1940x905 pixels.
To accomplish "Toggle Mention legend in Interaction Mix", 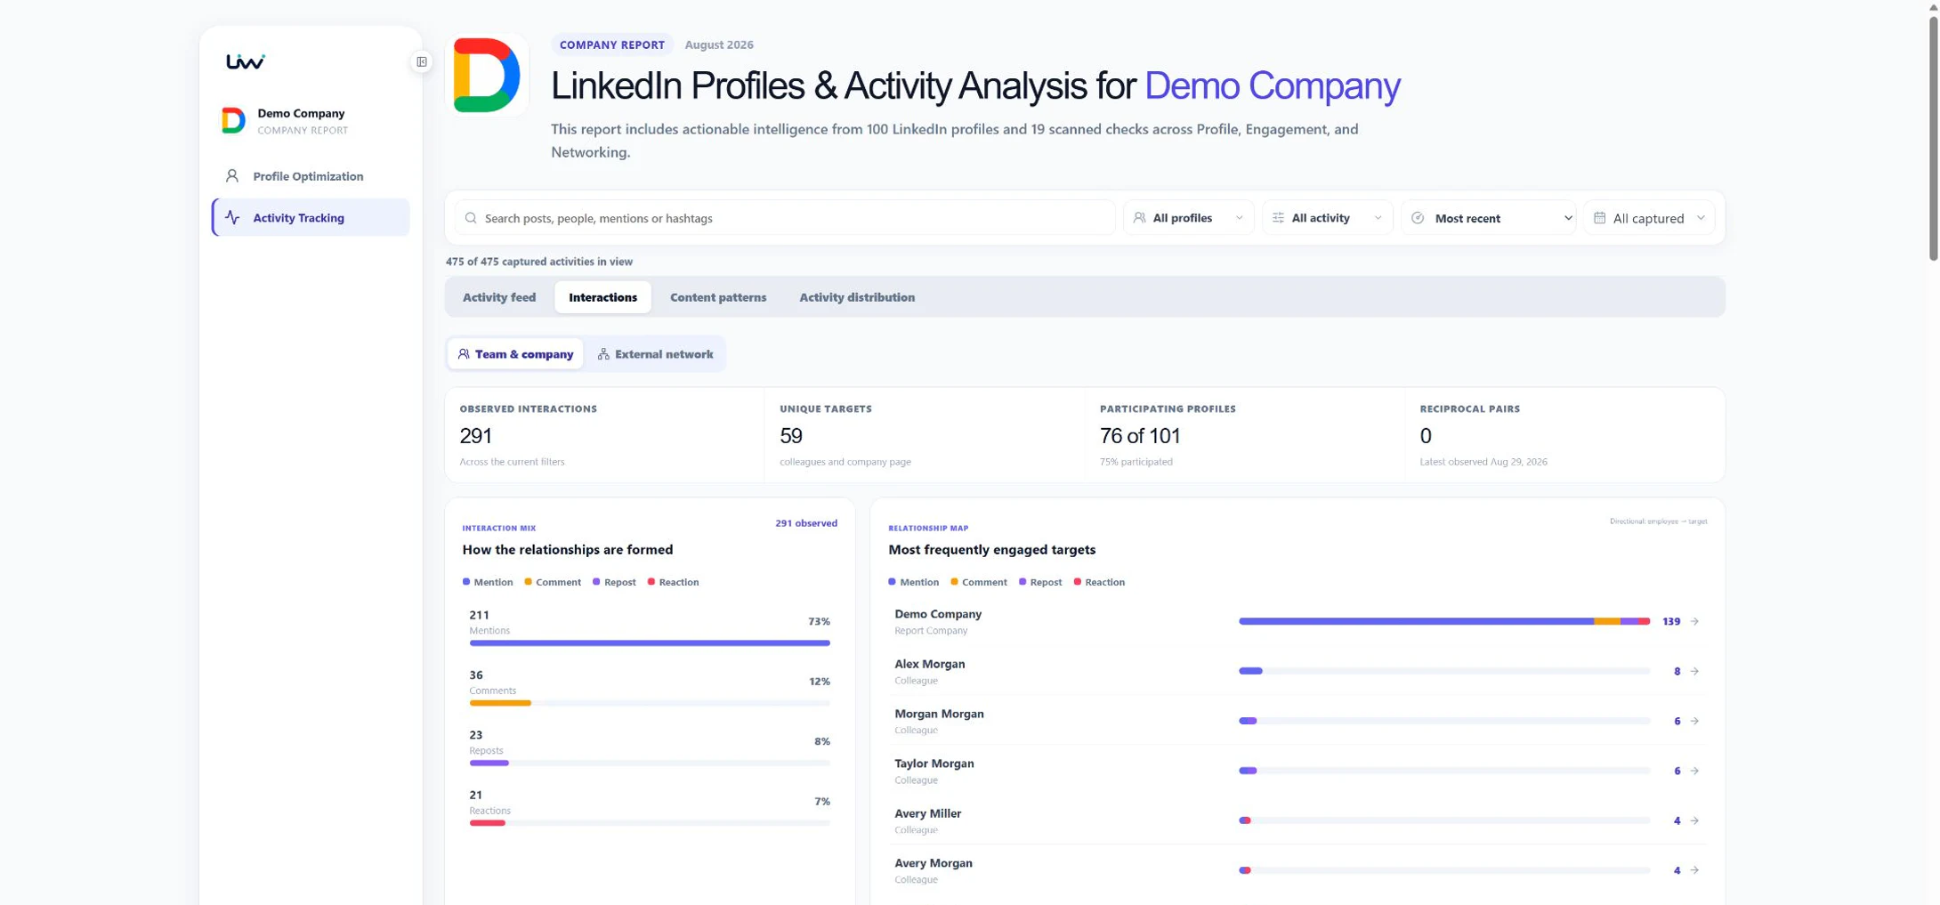I will 488,582.
